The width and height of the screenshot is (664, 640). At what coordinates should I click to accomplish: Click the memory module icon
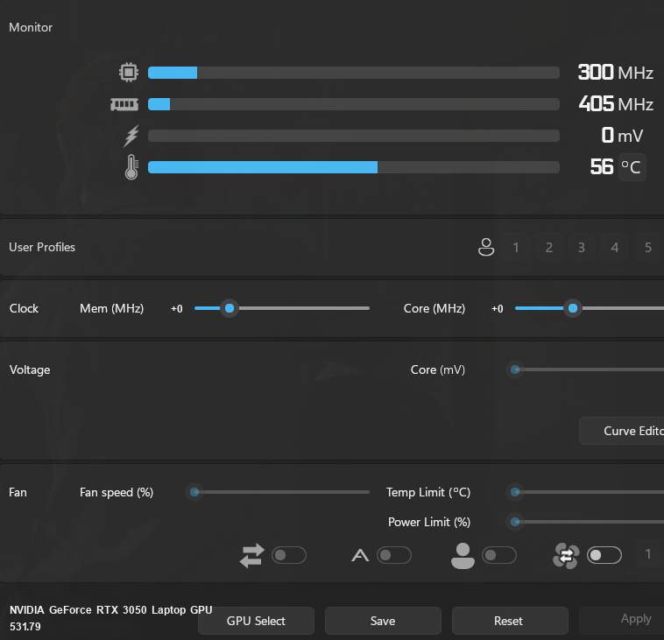(124, 104)
